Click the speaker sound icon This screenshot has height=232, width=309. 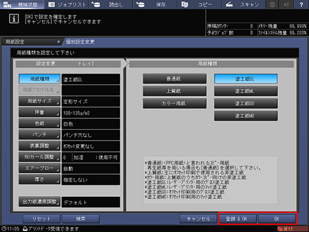(286, 4)
